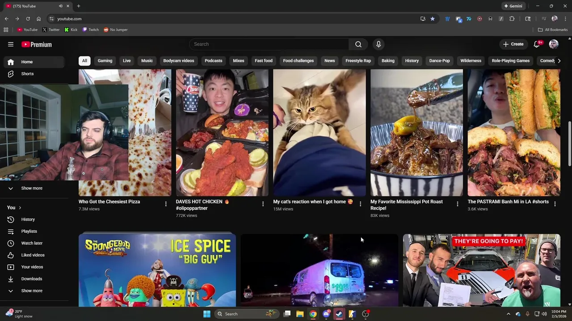Select the Fast food chip
Viewport: 572px width, 321px height.
click(x=264, y=61)
